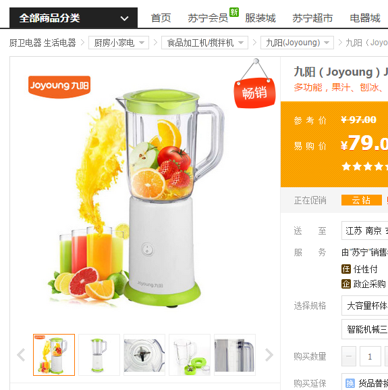Click the 云钻 promotion button
The image size is (388, 390).
point(362,200)
